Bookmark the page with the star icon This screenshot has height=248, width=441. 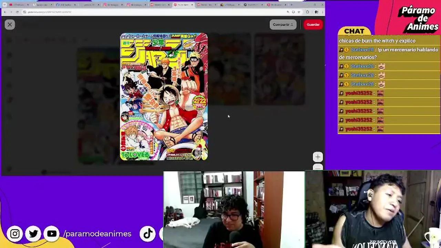[299, 12]
